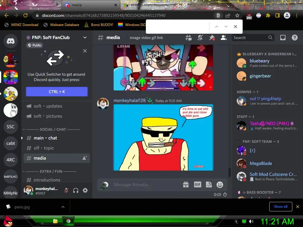Viewport: 303px width, 227px height.
Task: Reload the page in Chrome
Action: [25, 15]
